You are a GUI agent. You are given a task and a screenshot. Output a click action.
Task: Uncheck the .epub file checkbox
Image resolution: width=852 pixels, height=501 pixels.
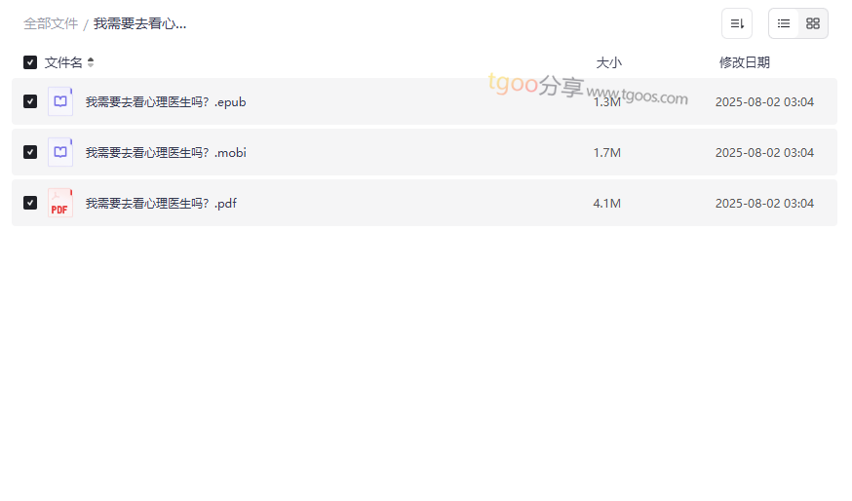30,101
